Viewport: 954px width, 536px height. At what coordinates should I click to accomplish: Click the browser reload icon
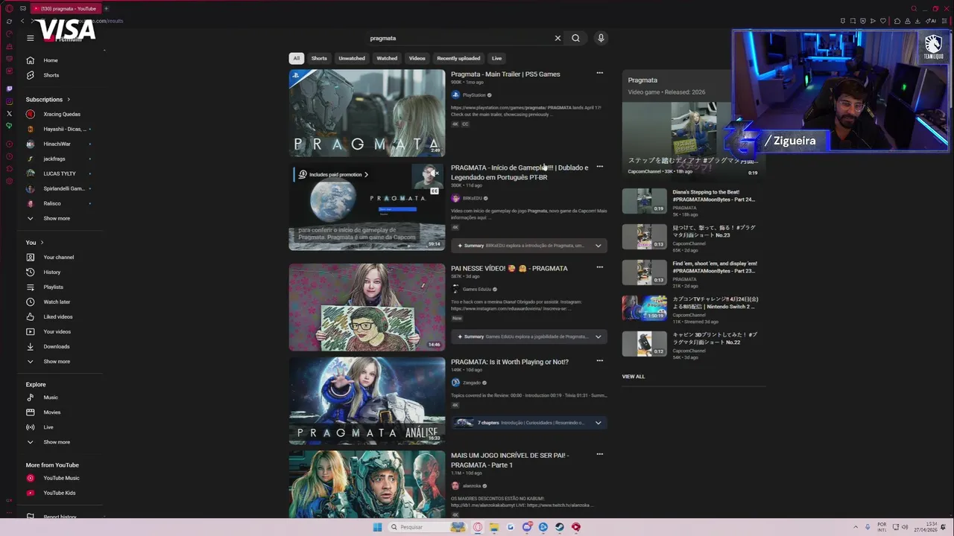[9, 21]
